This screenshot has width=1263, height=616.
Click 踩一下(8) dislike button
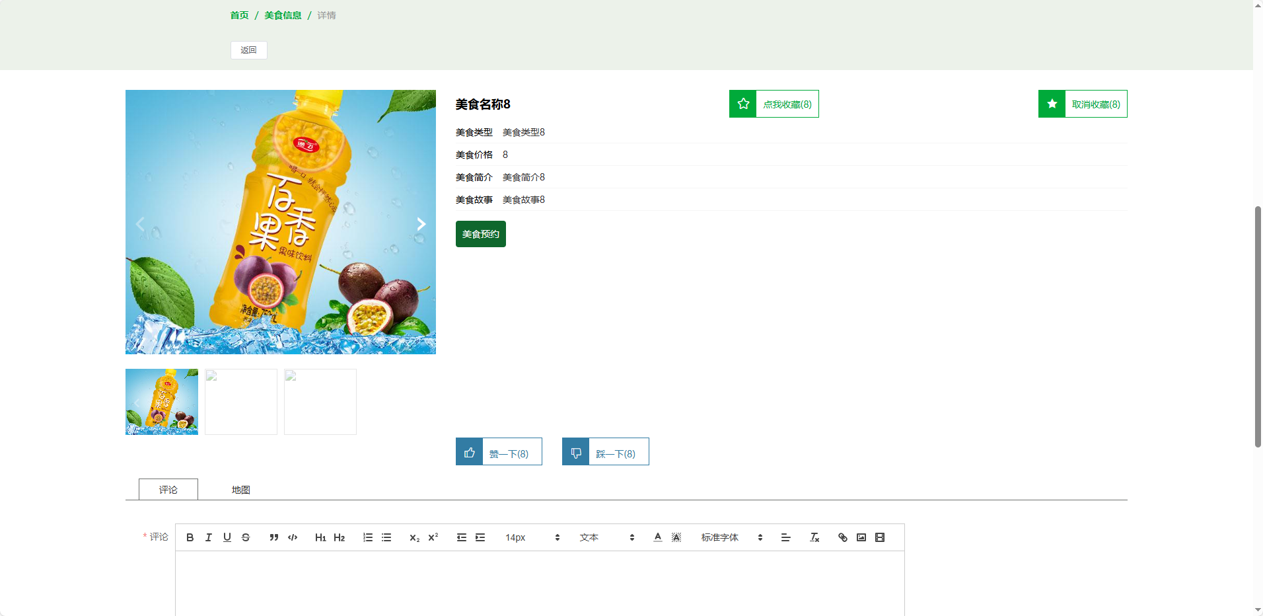coord(606,452)
